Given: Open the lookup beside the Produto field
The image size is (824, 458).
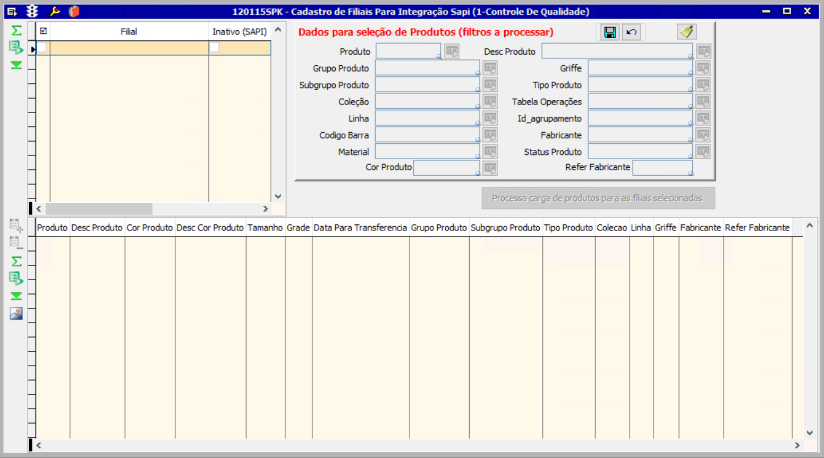Looking at the screenshot, I should coord(452,51).
